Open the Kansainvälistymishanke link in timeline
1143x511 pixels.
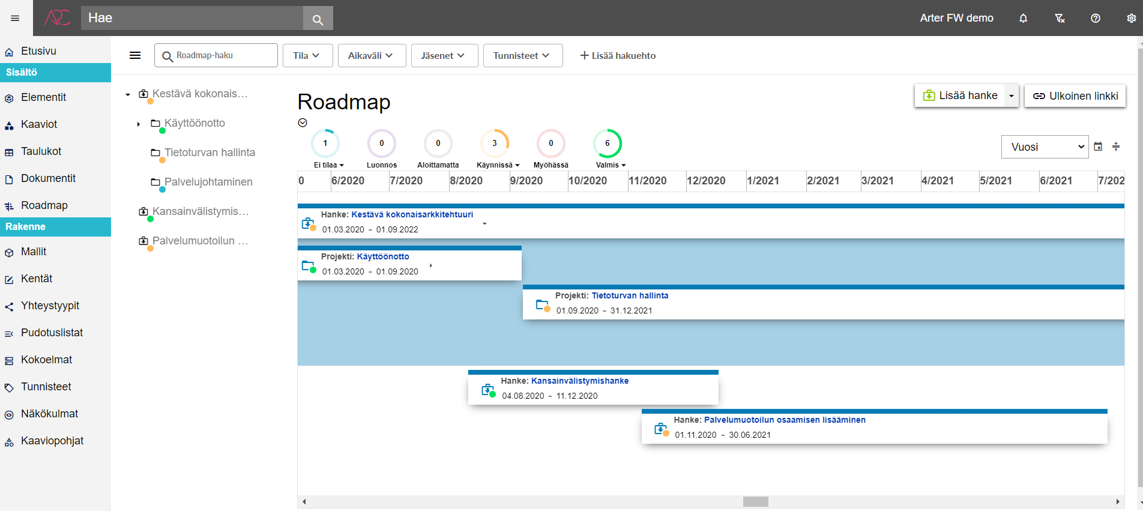coord(579,381)
